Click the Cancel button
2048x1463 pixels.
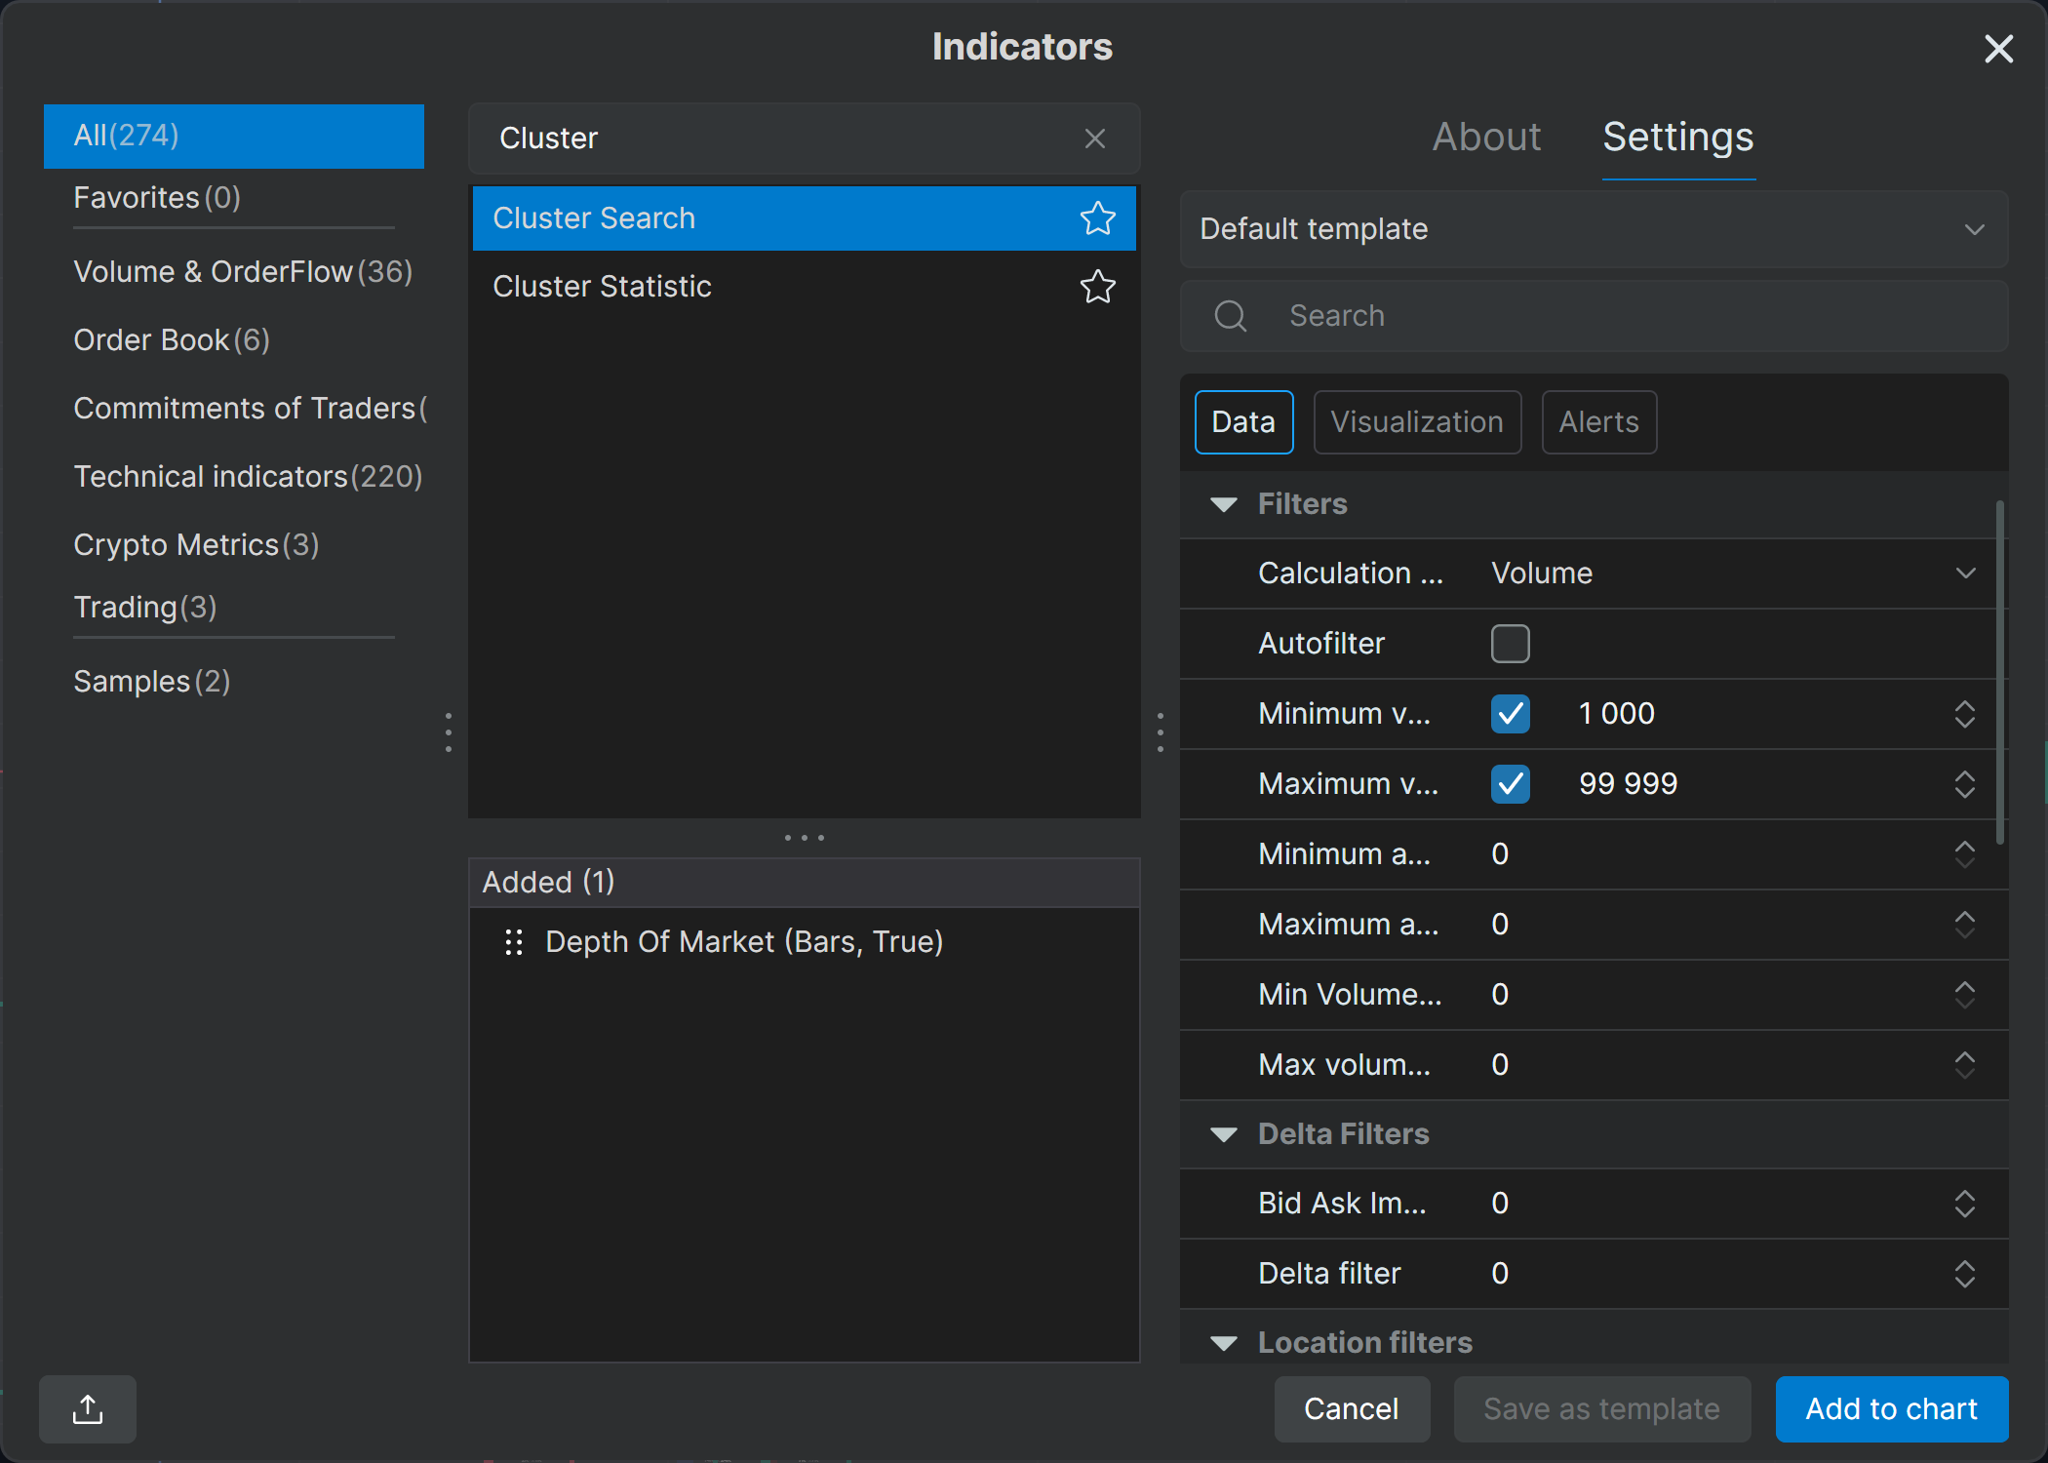pyautogui.click(x=1352, y=1408)
